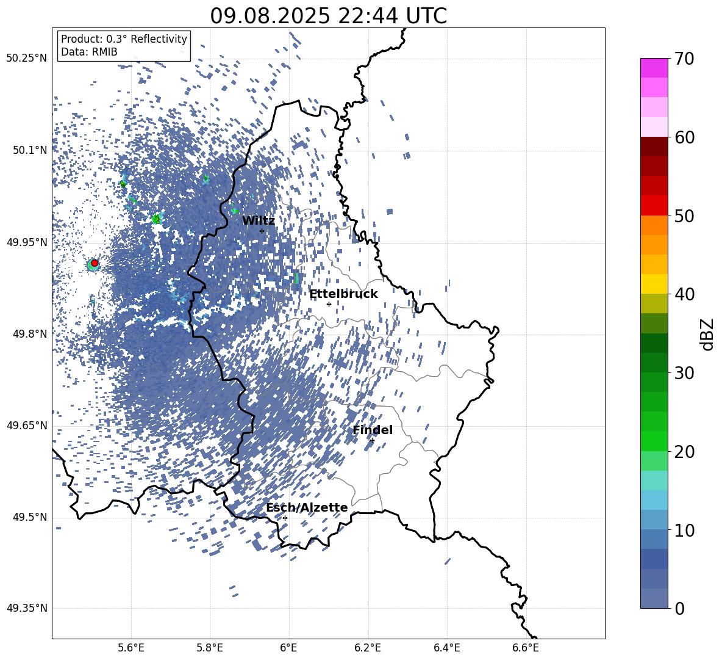Image resolution: width=722 pixels, height=660 pixels.
Task: Click the Wiltz station cross marker
Action: [262, 231]
